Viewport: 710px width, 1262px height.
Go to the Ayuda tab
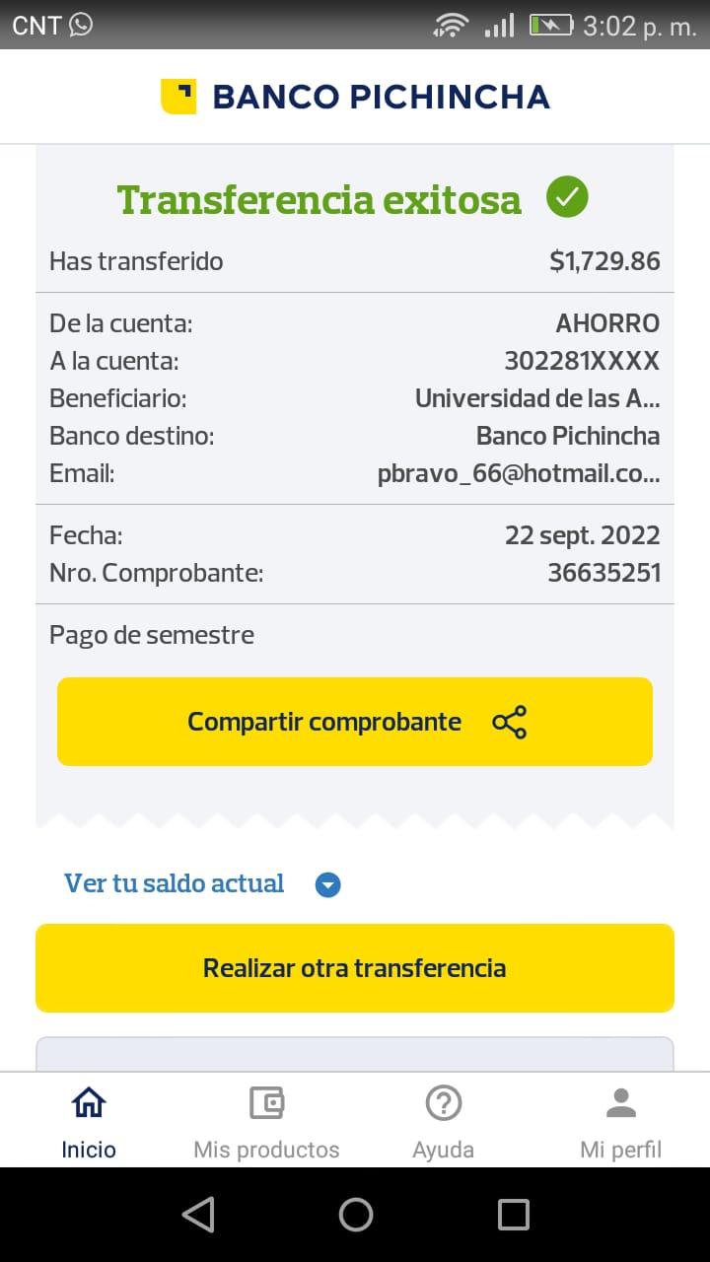tap(444, 1149)
